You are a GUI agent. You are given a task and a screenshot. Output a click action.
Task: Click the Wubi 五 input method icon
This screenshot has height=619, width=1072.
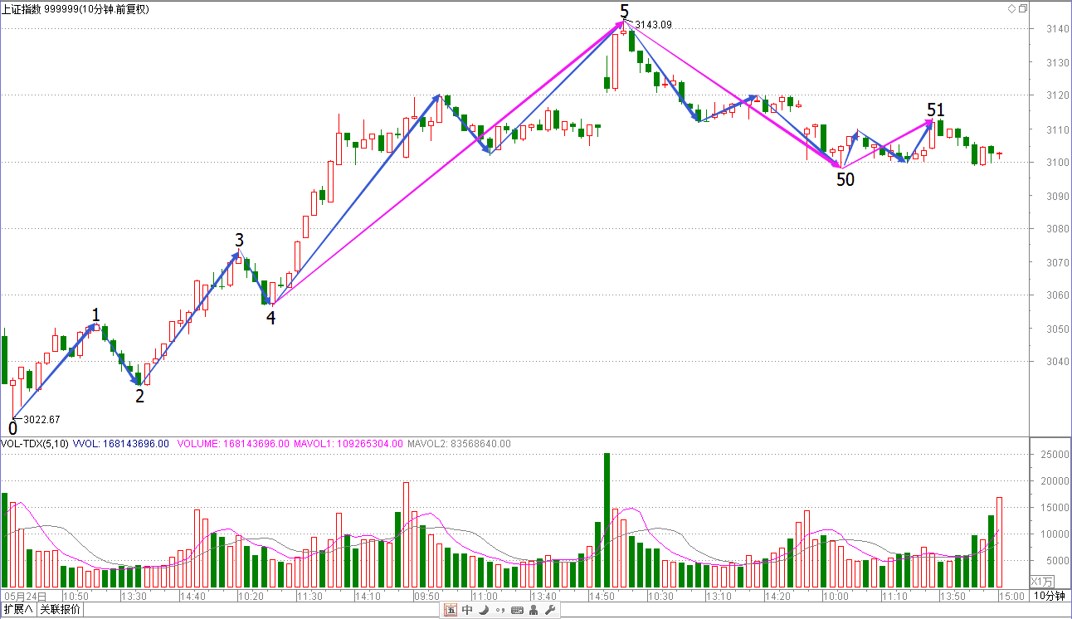click(x=451, y=610)
